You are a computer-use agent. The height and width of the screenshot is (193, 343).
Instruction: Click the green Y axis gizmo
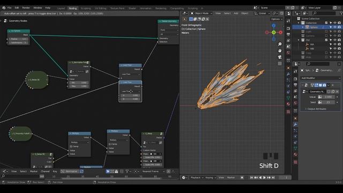pyautogui.click(x=274, y=32)
